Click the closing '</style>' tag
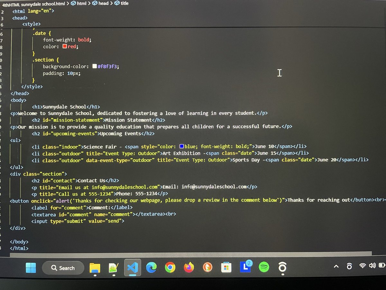 pyautogui.click(x=32, y=86)
